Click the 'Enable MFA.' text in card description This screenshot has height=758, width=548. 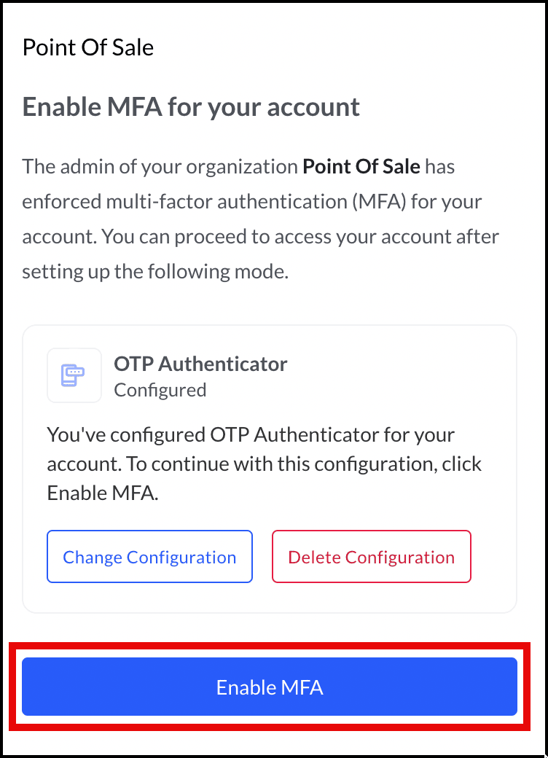coord(103,493)
